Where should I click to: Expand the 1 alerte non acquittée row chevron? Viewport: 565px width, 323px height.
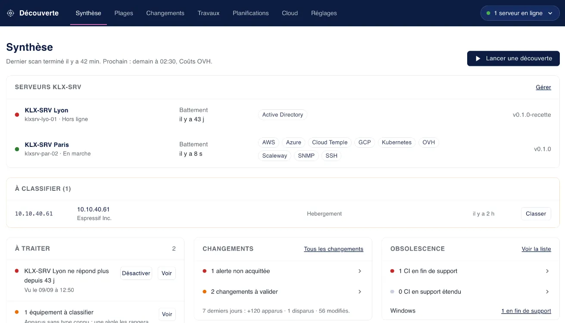click(360, 271)
